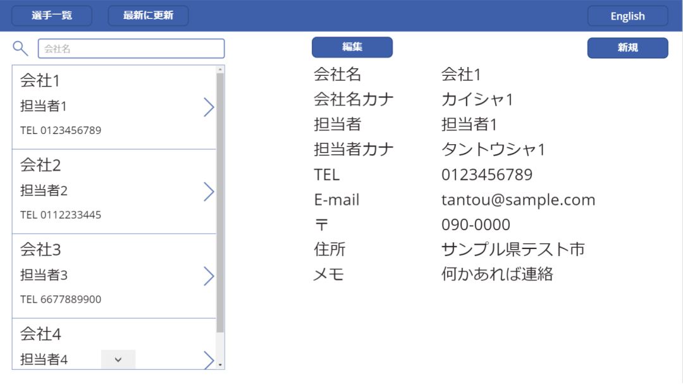Refresh data with the 最新に更新 button
683x385 pixels.
point(148,16)
